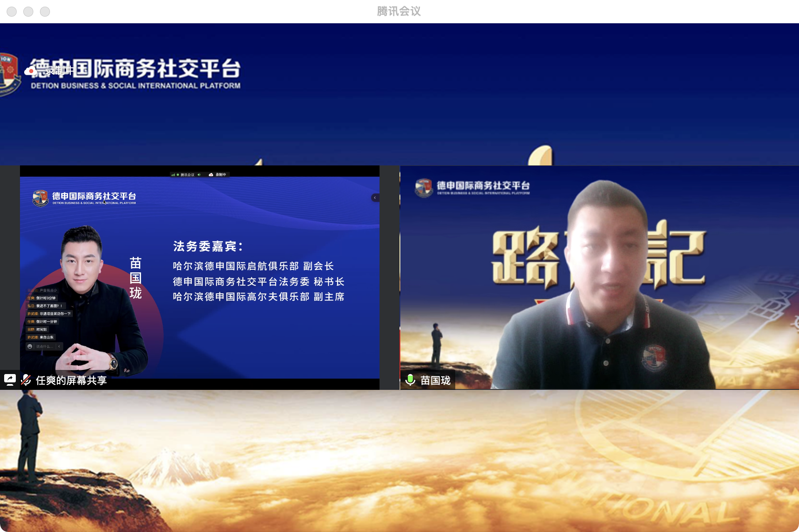The height and width of the screenshot is (532, 799).
Task: Open the emoji picker in the chat overlay
Action: click(x=30, y=346)
